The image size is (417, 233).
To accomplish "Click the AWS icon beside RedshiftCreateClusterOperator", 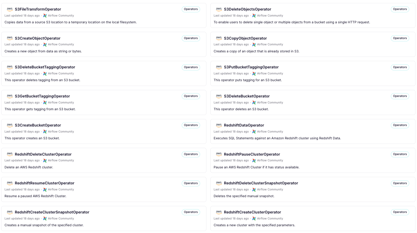I will [219, 212].
